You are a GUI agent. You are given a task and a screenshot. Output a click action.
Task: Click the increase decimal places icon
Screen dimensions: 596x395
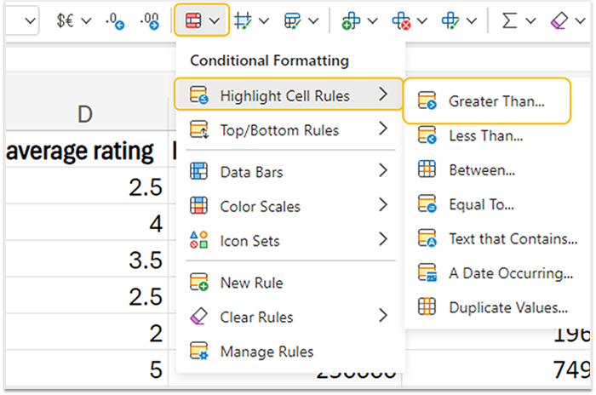(x=150, y=19)
